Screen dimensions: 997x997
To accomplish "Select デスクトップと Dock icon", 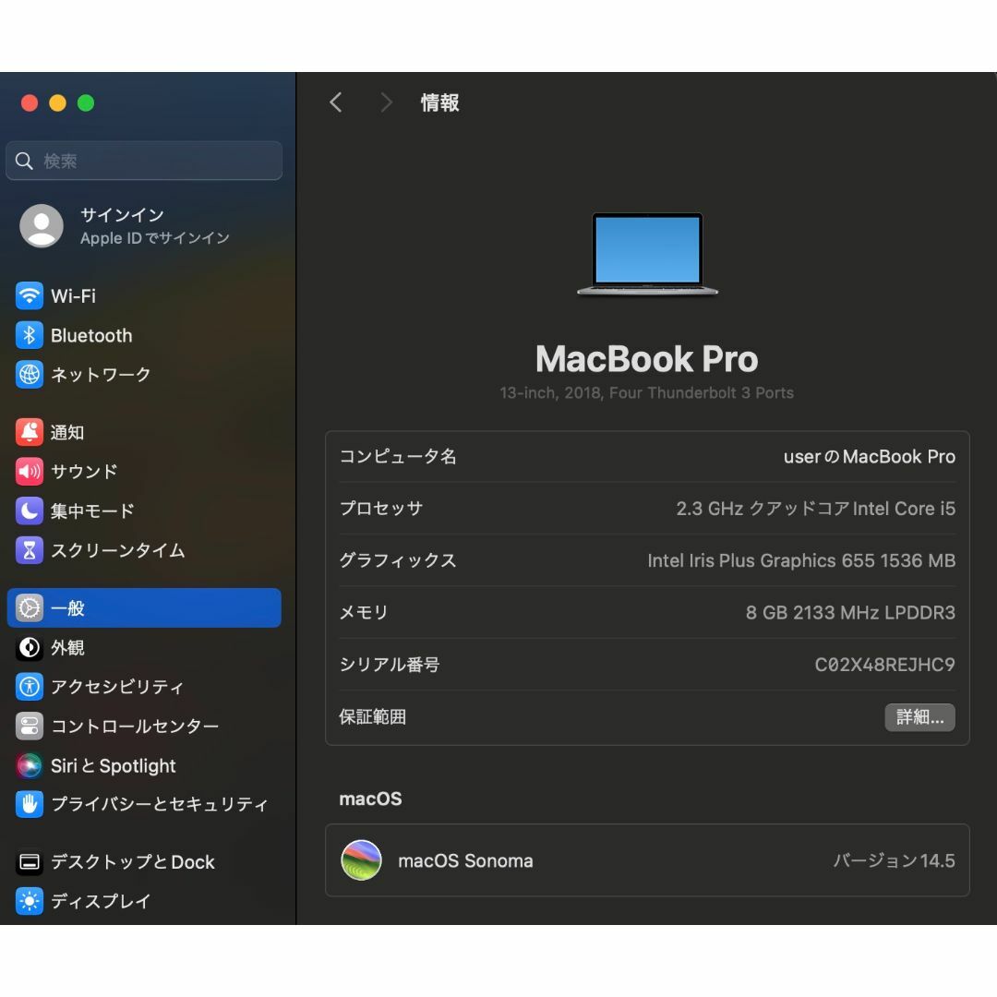I will coord(30,862).
